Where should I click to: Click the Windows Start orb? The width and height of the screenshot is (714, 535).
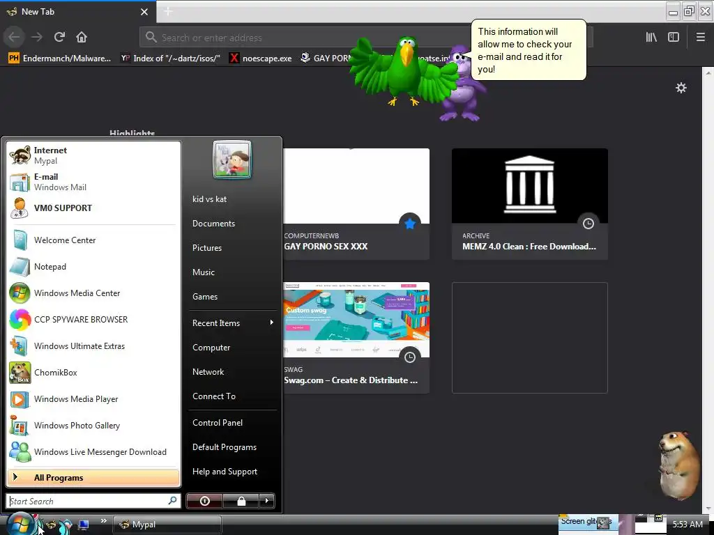[x=20, y=524]
